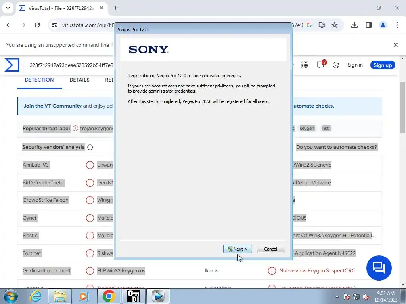Open the Join the VT Community link
The image size is (406, 304).
coord(53,106)
